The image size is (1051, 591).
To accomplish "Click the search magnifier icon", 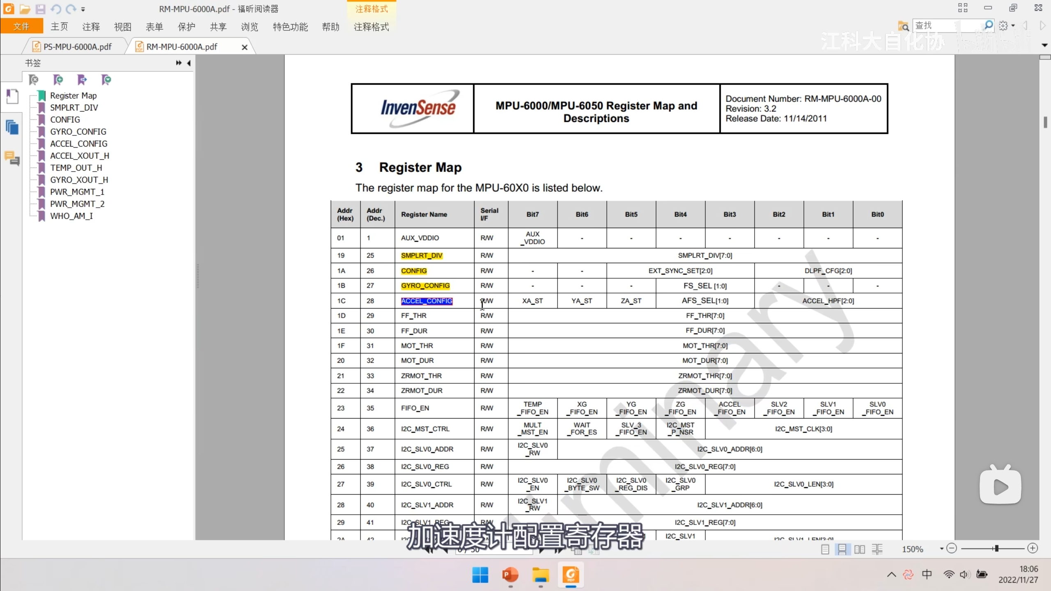I will point(989,26).
